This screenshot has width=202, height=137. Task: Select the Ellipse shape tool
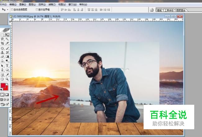point(7,70)
